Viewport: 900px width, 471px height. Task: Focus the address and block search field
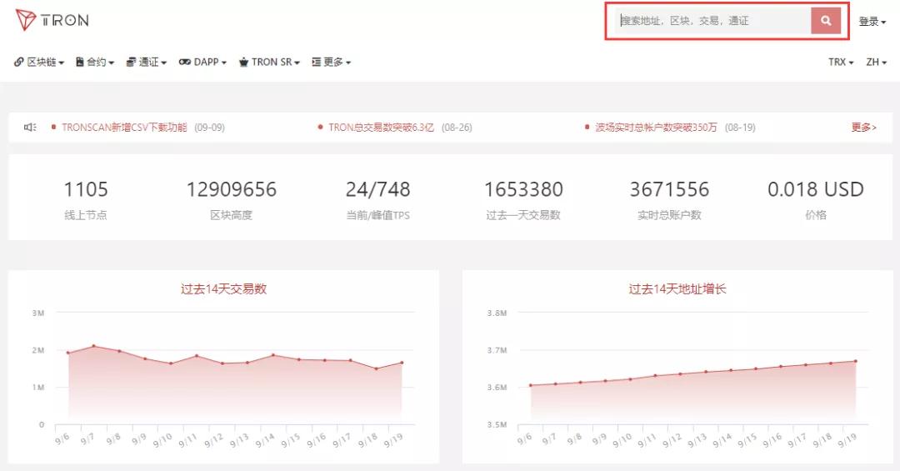tap(712, 21)
